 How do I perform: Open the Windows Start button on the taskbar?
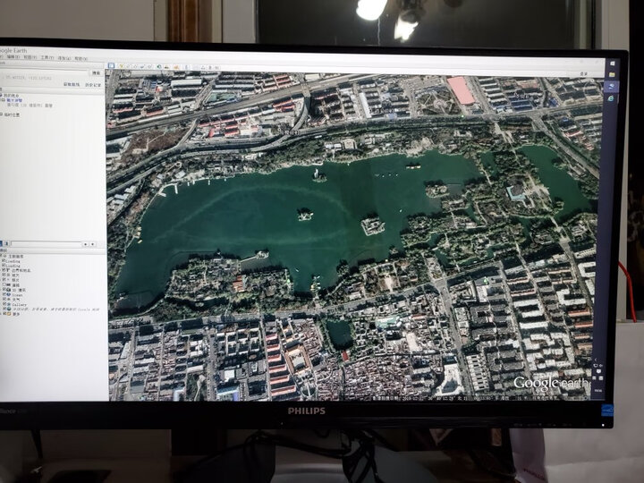(x=613, y=64)
